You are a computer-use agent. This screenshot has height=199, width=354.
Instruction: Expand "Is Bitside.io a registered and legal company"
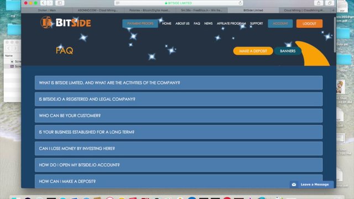(x=179, y=99)
